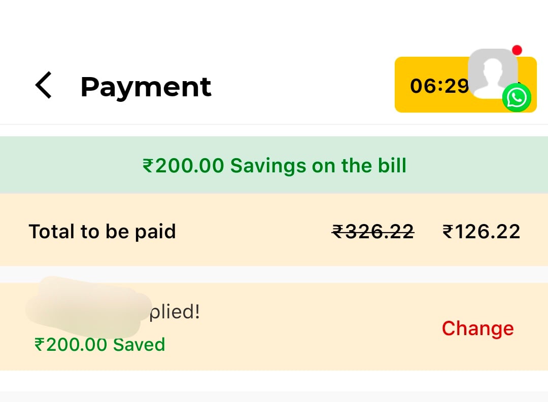Select the final ₹126.22 amount
The height and width of the screenshot is (402, 548).
481,232
